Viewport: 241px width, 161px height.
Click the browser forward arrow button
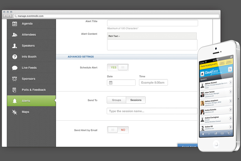pyautogui.click(x=10, y=16)
